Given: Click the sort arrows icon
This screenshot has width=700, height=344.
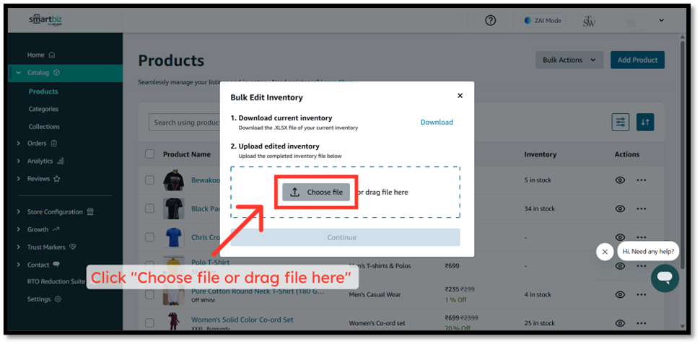Looking at the screenshot, I should (x=645, y=122).
